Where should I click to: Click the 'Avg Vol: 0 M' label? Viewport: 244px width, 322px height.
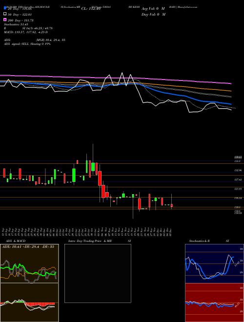153,9
